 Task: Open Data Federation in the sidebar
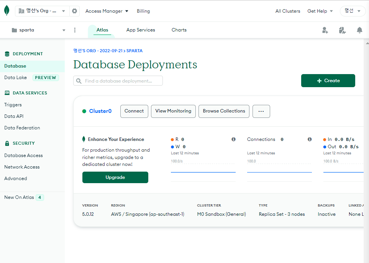[22, 128]
